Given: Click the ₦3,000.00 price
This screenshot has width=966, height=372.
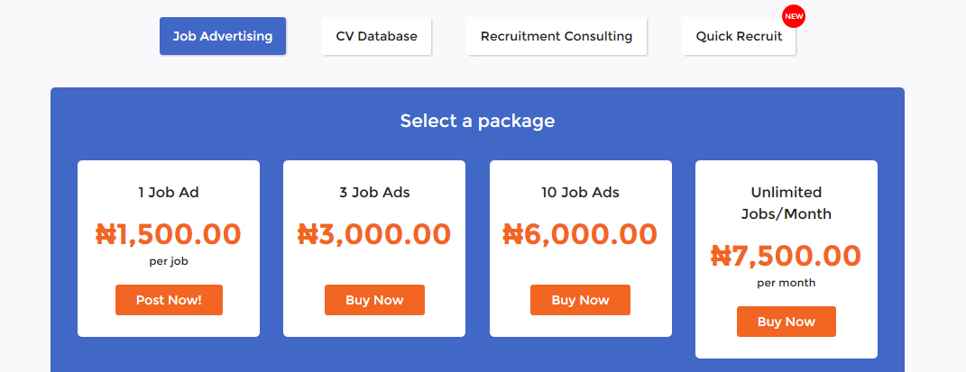Looking at the screenshot, I should (x=374, y=234).
